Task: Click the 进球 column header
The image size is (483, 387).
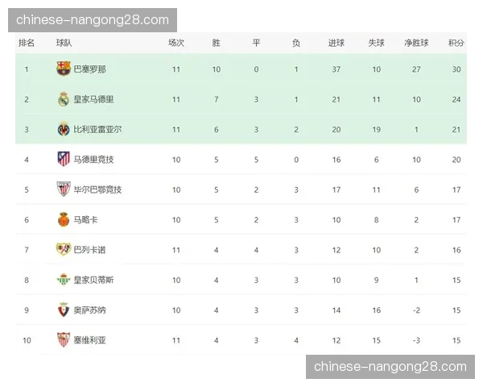Action: coord(336,43)
